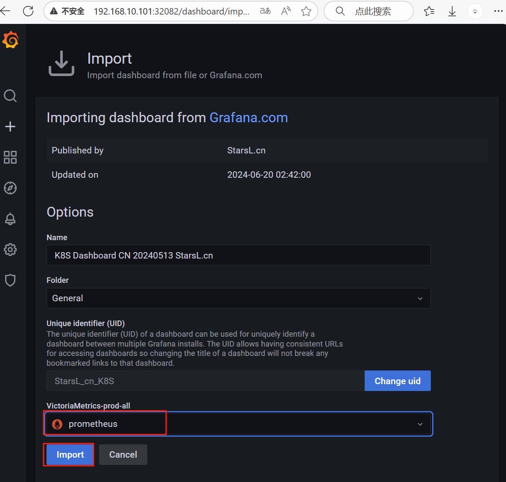
Task: Go back using the browser back arrow
Action: point(6,11)
